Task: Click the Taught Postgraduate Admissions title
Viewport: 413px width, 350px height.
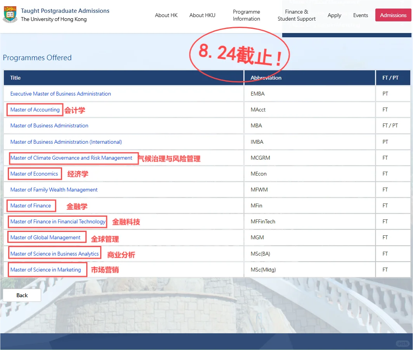Action: pyautogui.click(x=65, y=11)
